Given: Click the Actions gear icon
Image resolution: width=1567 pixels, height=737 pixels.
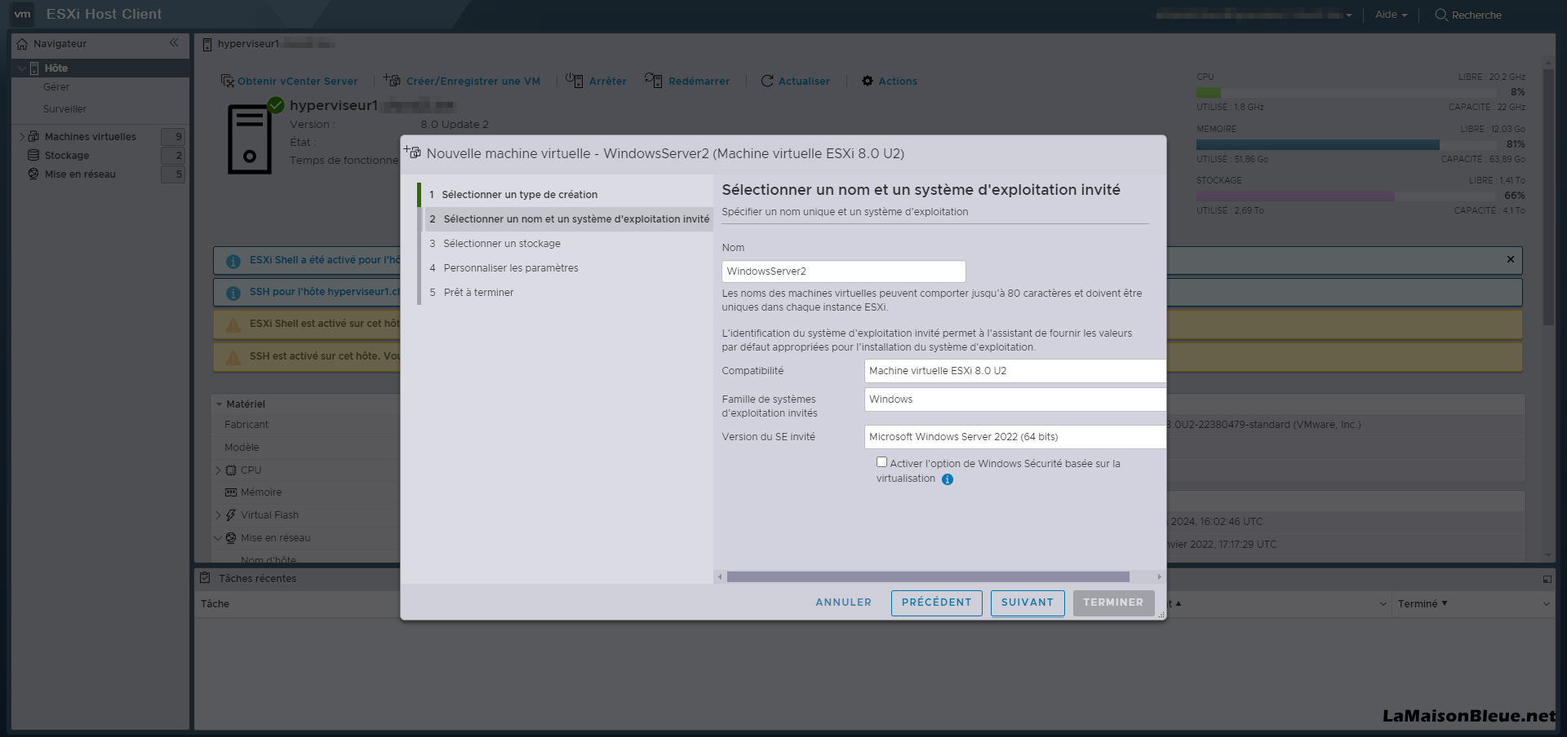Looking at the screenshot, I should tap(868, 81).
